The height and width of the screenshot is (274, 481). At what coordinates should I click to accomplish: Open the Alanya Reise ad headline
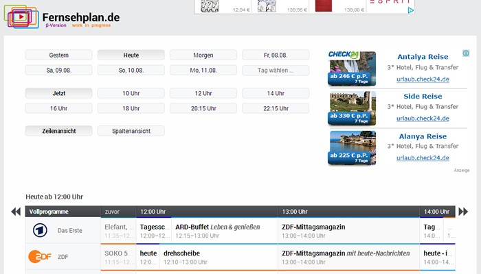pos(423,136)
